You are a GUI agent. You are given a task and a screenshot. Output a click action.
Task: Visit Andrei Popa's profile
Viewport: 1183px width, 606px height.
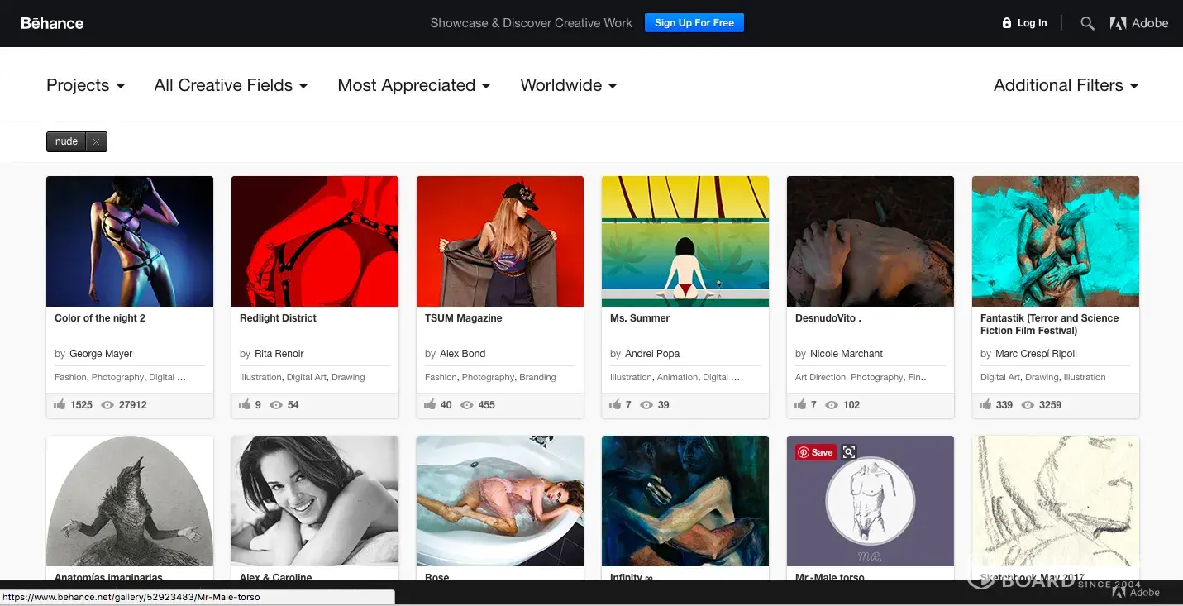pyautogui.click(x=652, y=354)
